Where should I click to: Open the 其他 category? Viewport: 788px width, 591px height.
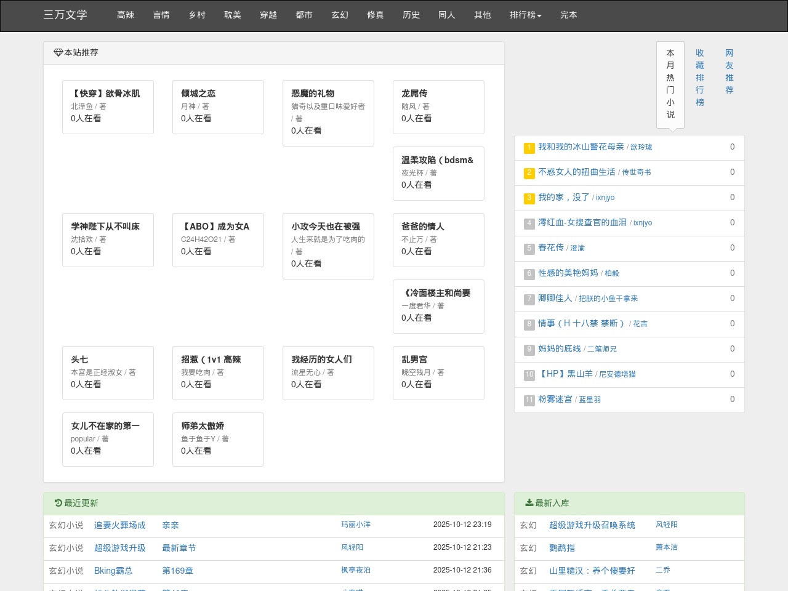[483, 15]
